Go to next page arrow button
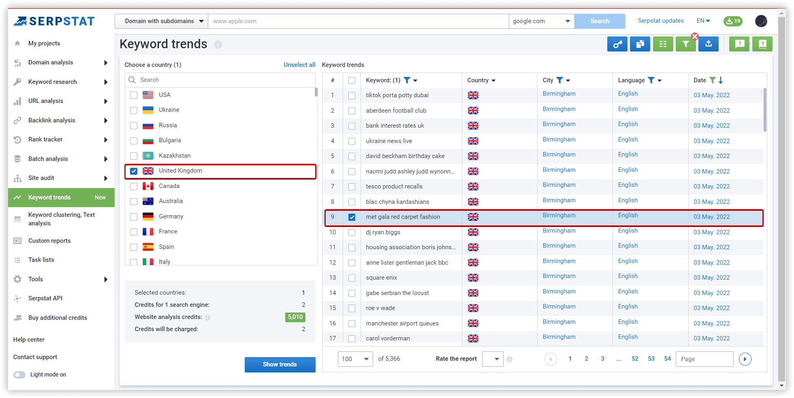 (x=745, y=359)
